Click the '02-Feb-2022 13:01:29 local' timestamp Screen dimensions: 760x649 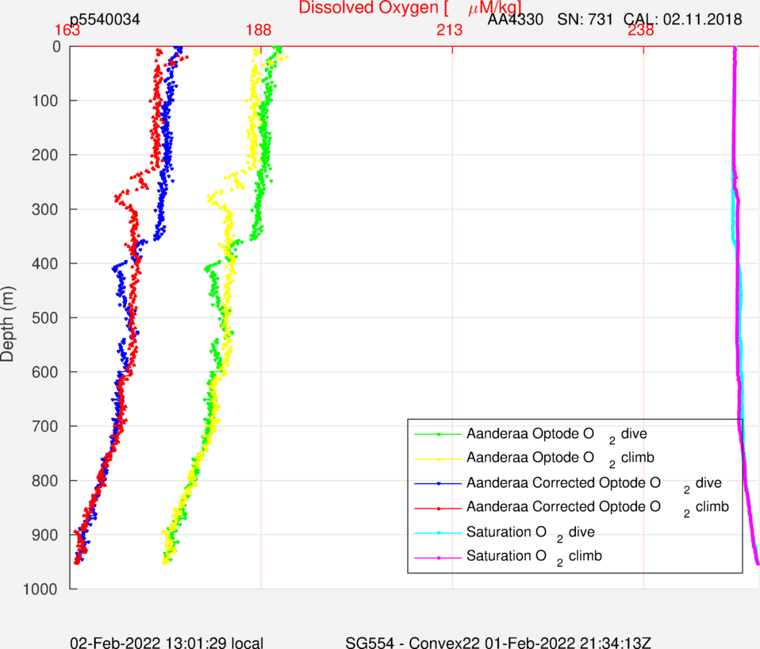click(167, 642)
